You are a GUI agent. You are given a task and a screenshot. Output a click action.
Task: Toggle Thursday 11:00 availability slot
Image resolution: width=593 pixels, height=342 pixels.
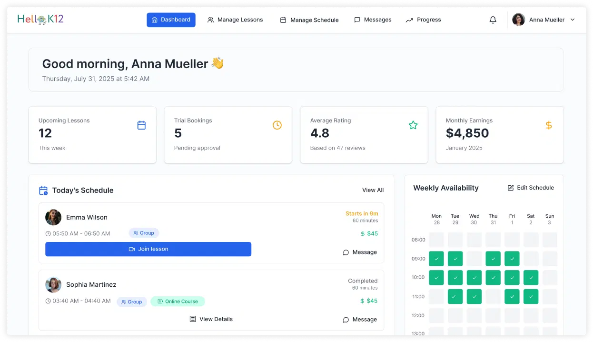click(x=493, y=297)
